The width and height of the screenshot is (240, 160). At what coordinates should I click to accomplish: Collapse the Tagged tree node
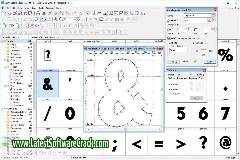pyautogui.click(x=5, y=67)
